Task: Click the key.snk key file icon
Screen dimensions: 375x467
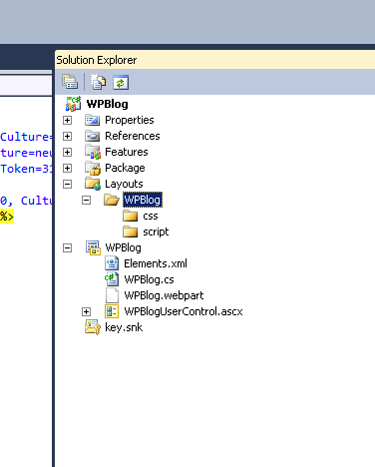Action: click(93, 327)
